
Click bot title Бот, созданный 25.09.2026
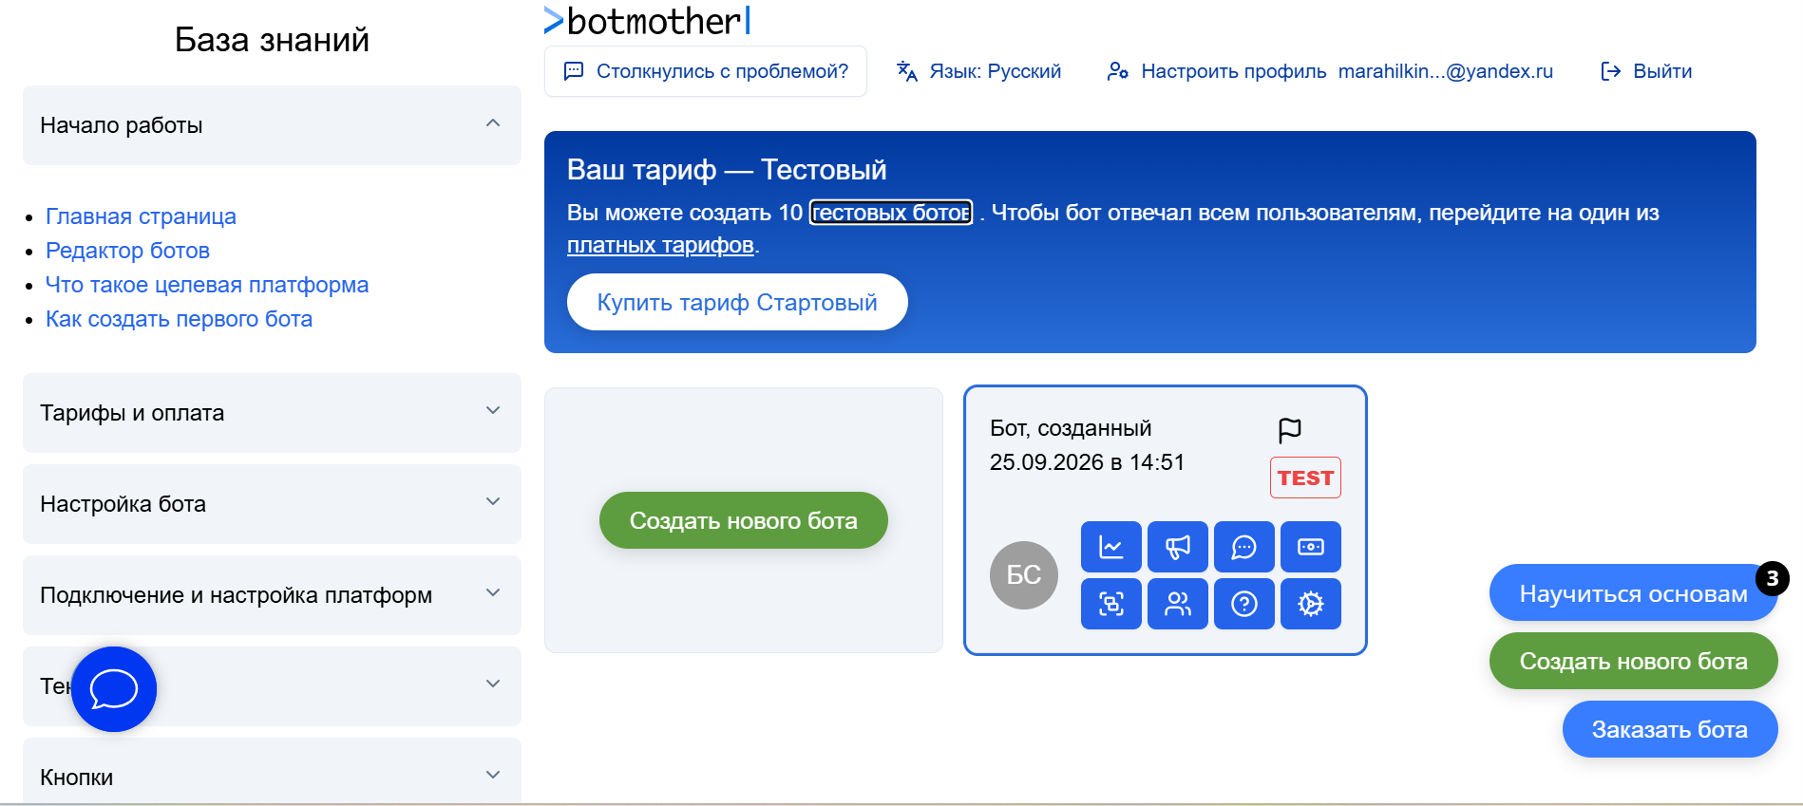coord(1087,445)
